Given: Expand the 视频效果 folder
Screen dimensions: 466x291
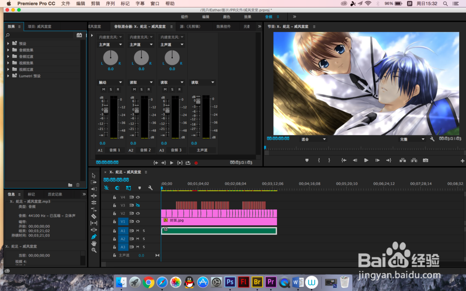Looking at the screenshot, I should pos(8,63).
